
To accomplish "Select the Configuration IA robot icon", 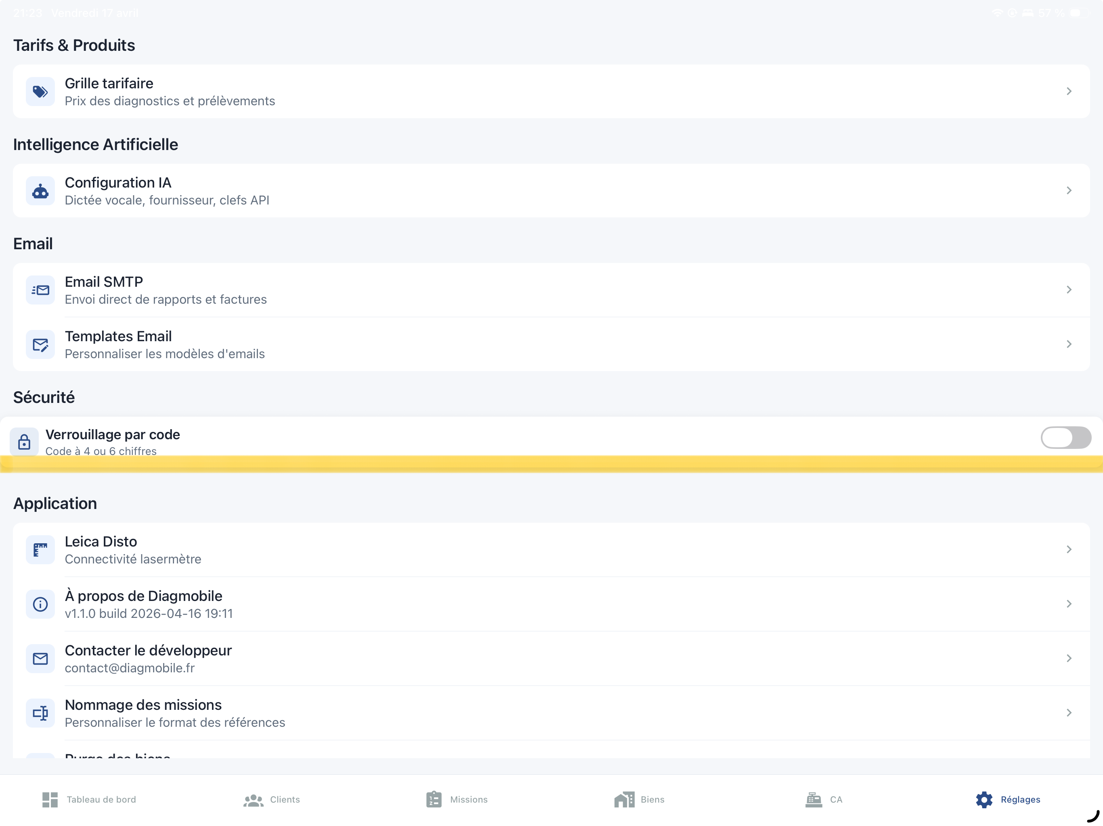I will coord(40,191).
